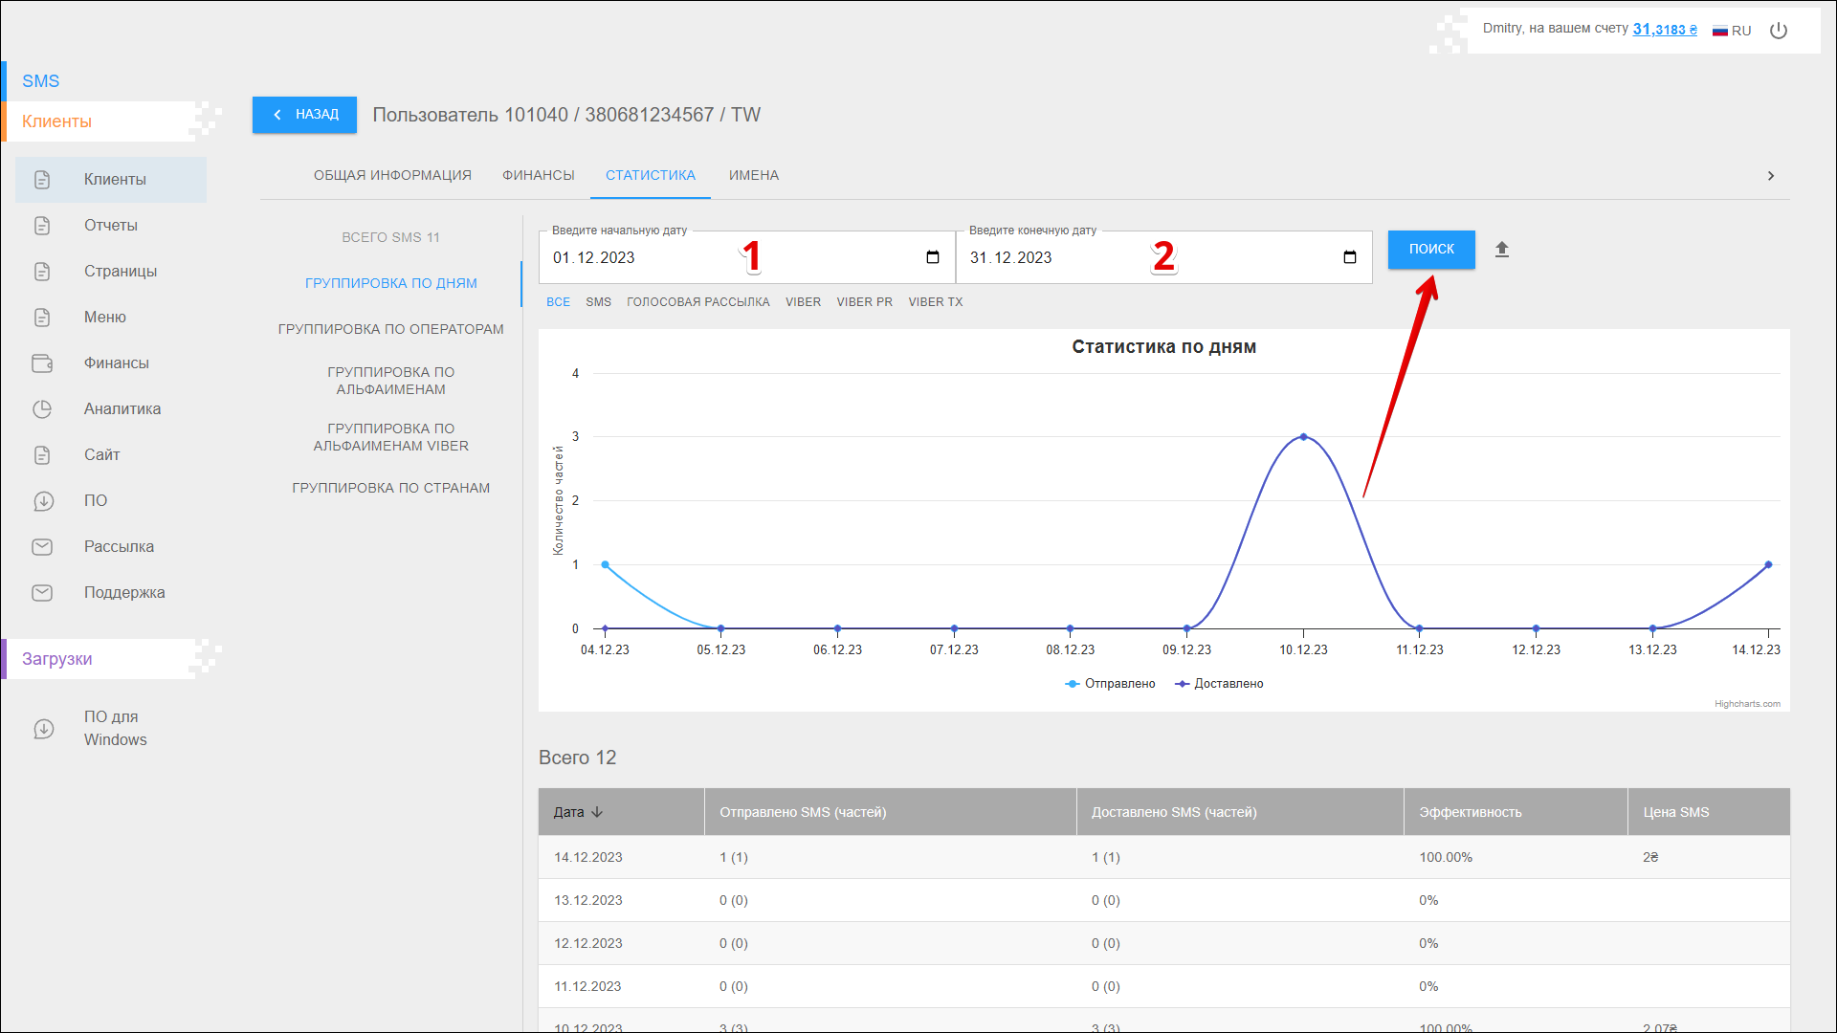
Task: Switch to the ФИНАНСЫ tab
Action: (x=539, y=175)
